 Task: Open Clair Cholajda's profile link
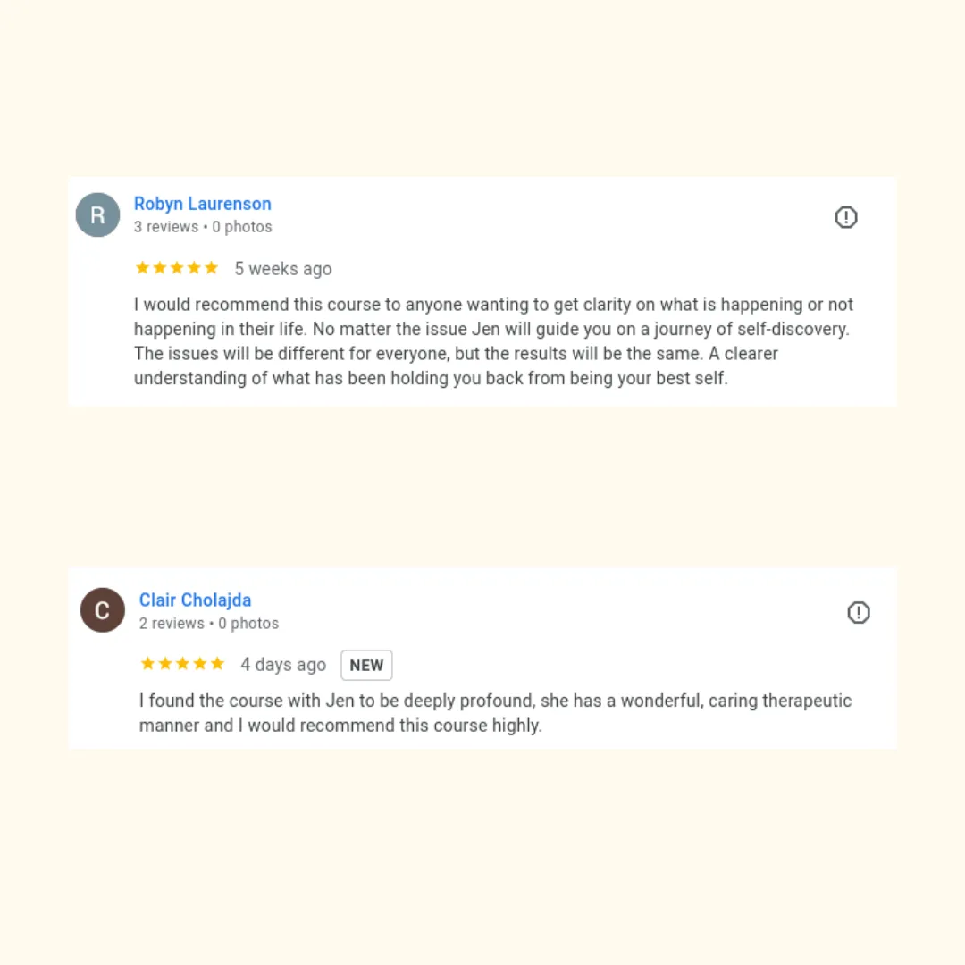click(x=195, y=600)
